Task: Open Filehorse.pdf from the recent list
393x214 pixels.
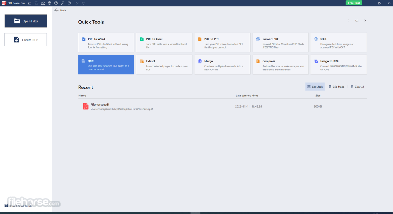Action: [99, 105]
